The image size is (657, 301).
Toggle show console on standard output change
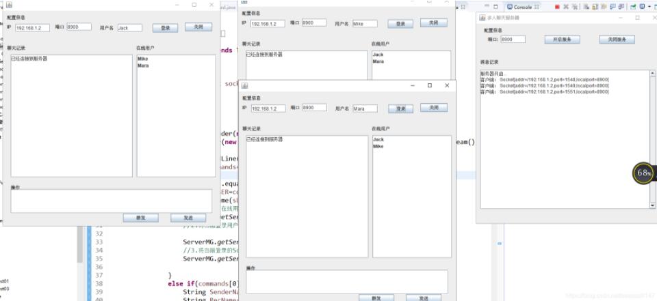pyautogui.click(x=613, y=7)
